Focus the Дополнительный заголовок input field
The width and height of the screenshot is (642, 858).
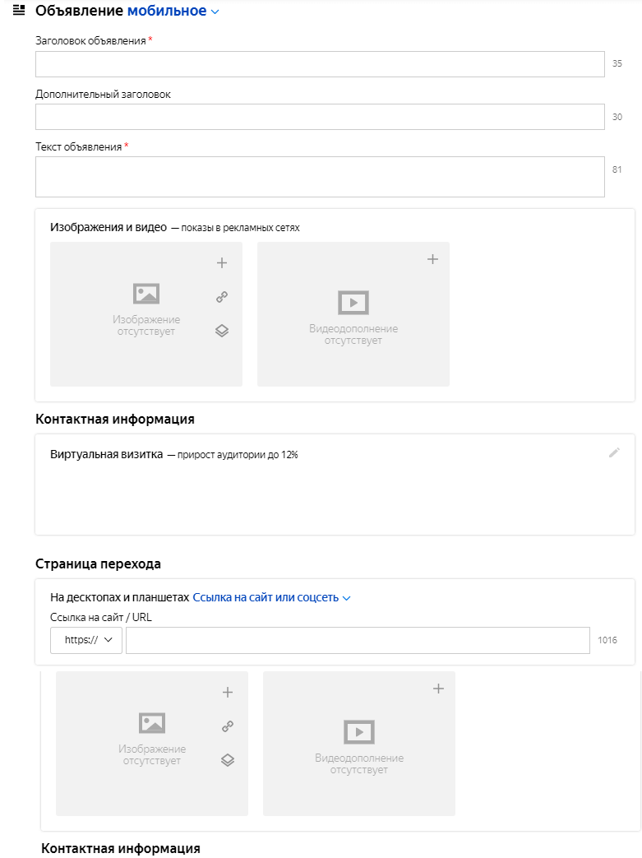(320, 117)
